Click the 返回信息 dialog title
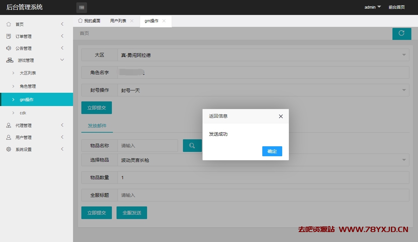Viewport: 418px width, 242px height. coord(218,116)
